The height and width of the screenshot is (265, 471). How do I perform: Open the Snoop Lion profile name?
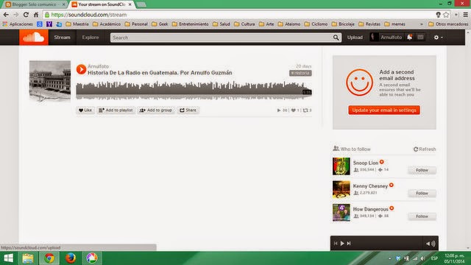point(366,163)
